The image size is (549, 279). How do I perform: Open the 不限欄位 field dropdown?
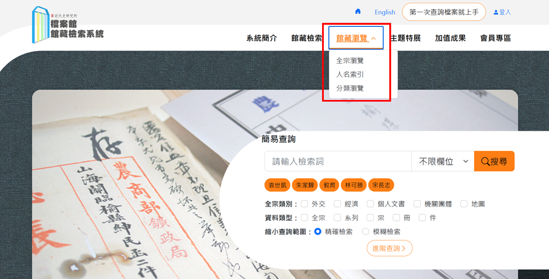click(x=443, y=161)
